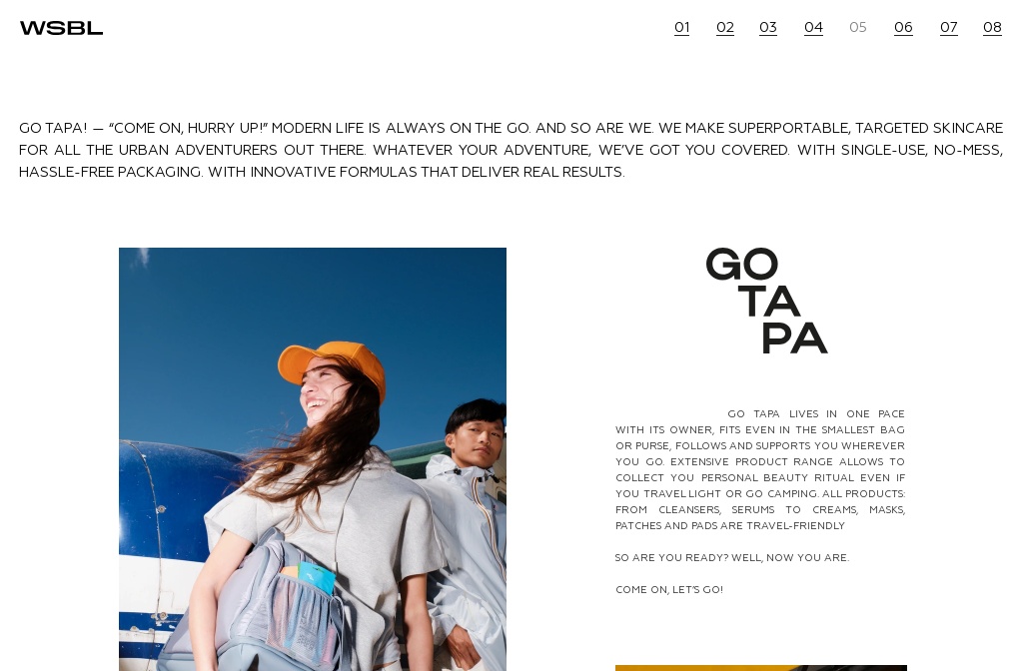The width and height of the screenshot is (1023, 671).
Task: Click the 'GO TAPA LIVES IN ONE PACE' paragraph
Action: click(760, 469)
